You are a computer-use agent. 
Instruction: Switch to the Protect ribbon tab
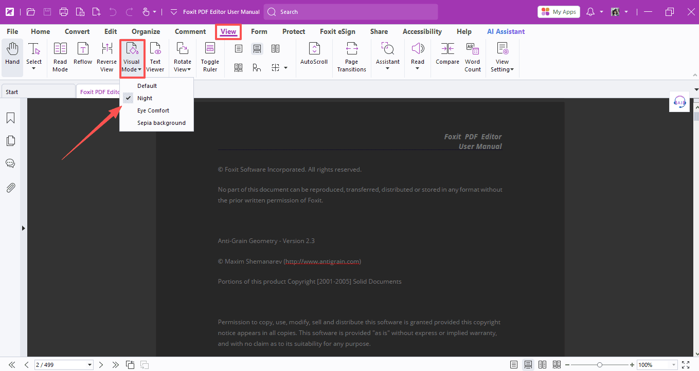[294, 31]
